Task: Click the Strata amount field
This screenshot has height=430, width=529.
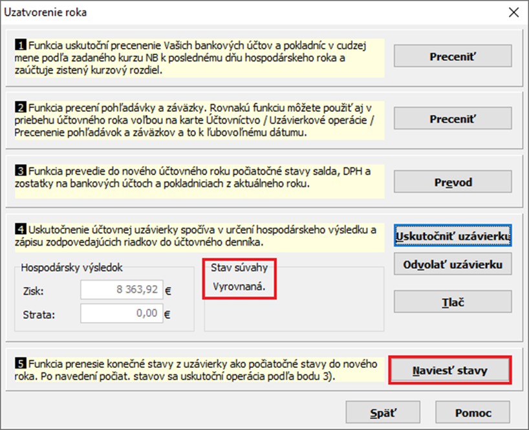Action: click(120, 314)
